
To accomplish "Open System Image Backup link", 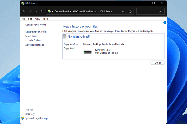I will click(x=36, y=118).
